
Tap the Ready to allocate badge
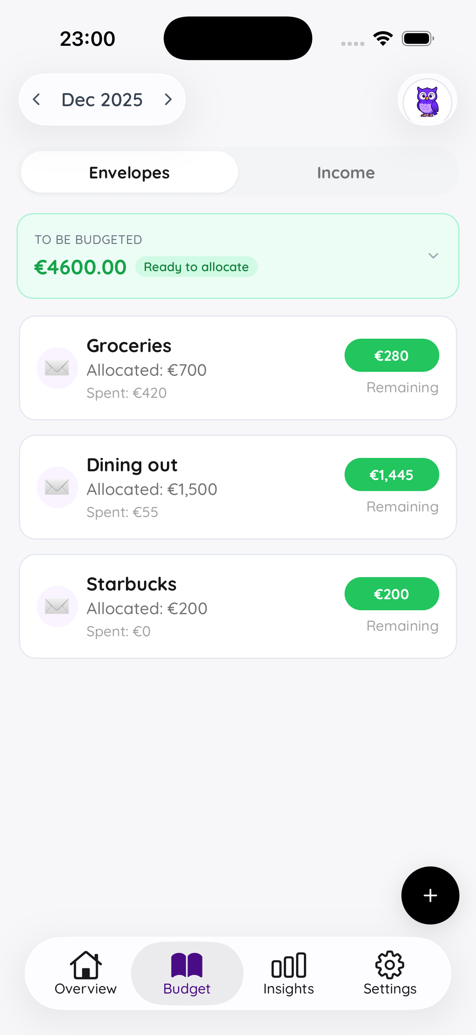196,267
